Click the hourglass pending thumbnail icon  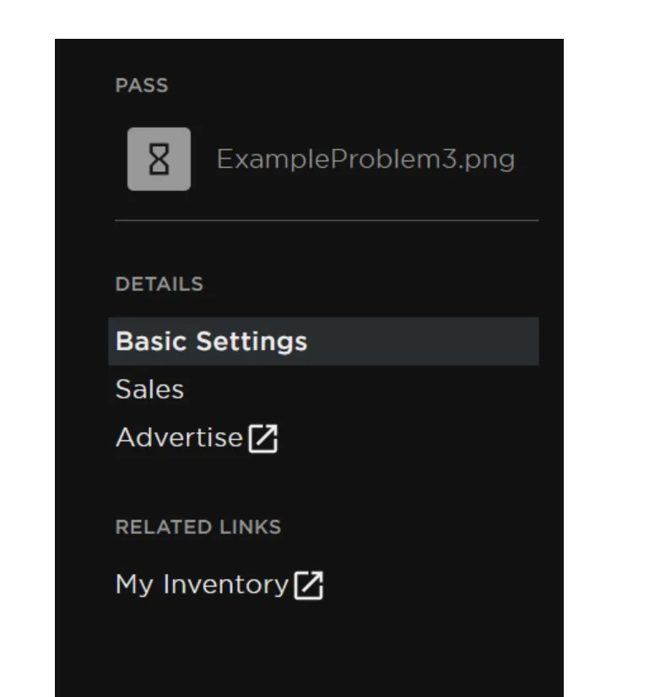(x=159, y=159)
